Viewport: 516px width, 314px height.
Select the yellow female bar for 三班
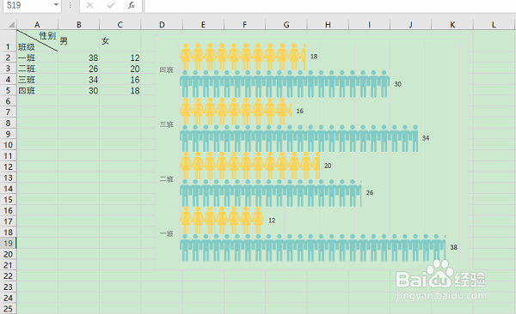click(236, 111)
